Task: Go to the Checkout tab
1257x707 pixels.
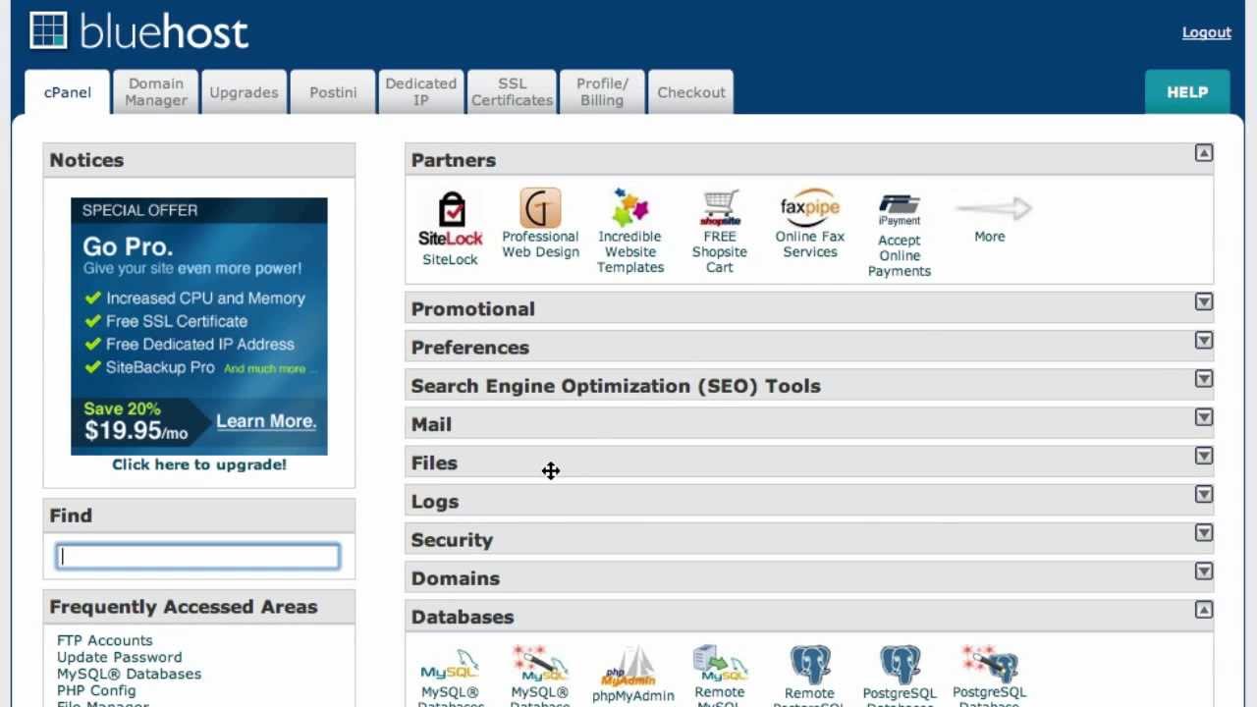Action: tap(691, 92)
